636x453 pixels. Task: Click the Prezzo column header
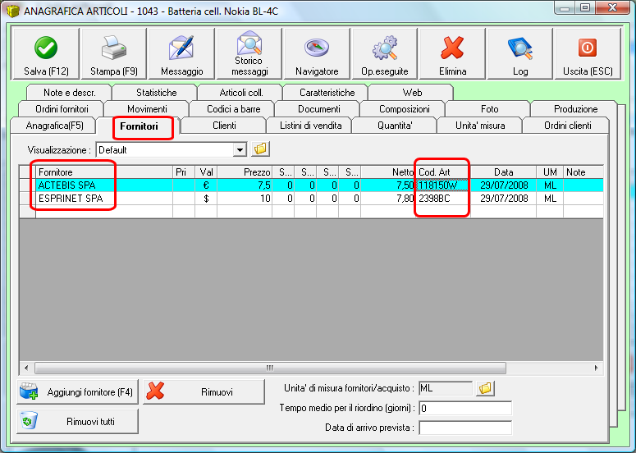[x=245, y=172]
